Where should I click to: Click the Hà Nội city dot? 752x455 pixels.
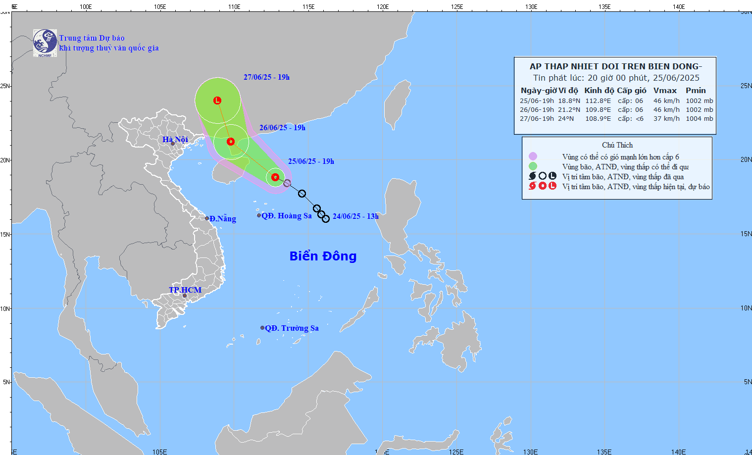(173, 144)
